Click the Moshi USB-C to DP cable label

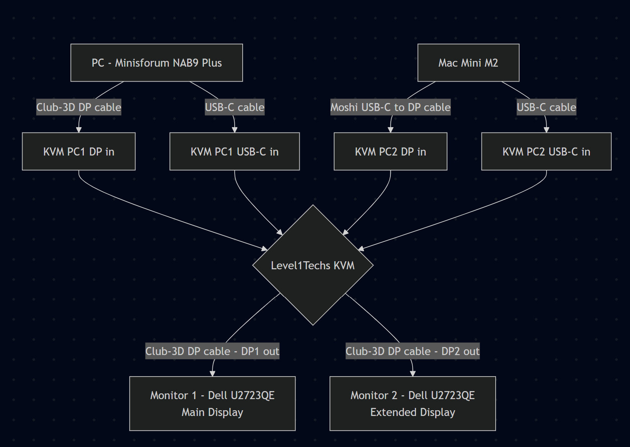[x=390, y=107]
